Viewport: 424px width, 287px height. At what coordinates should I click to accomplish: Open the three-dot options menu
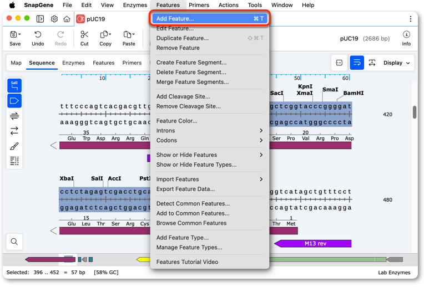click(411, 19)
